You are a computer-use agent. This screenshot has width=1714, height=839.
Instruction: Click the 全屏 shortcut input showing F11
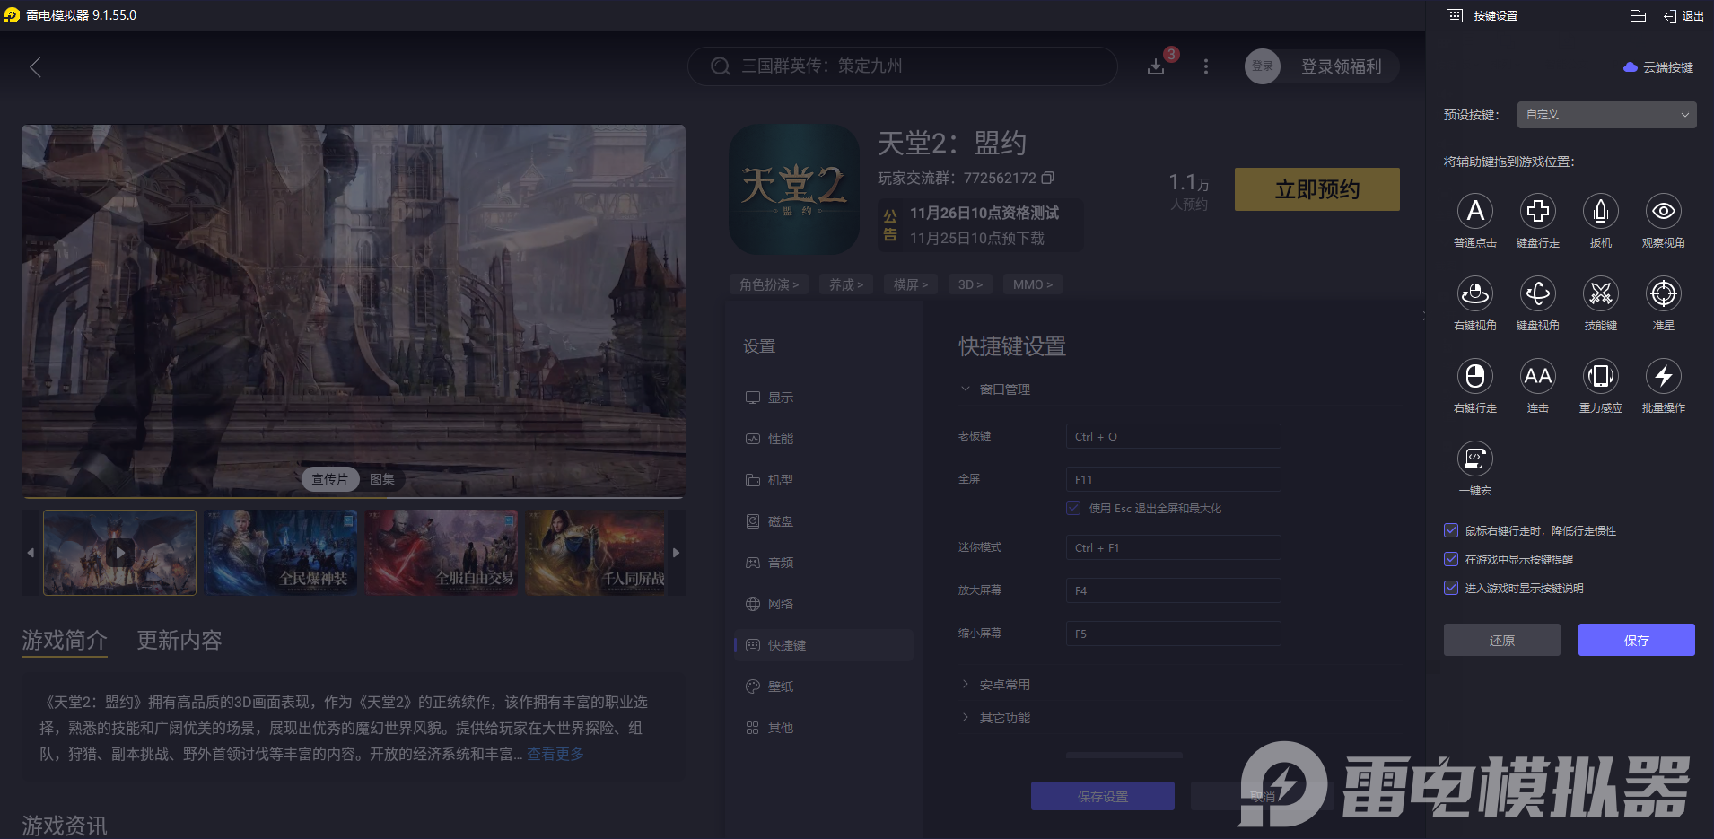[x=1172, y=478]
